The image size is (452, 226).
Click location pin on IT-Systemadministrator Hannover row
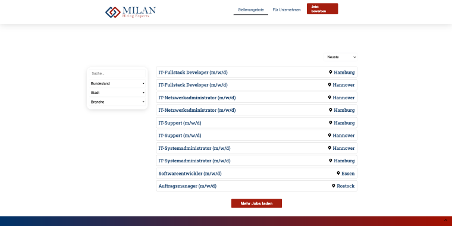329,148
